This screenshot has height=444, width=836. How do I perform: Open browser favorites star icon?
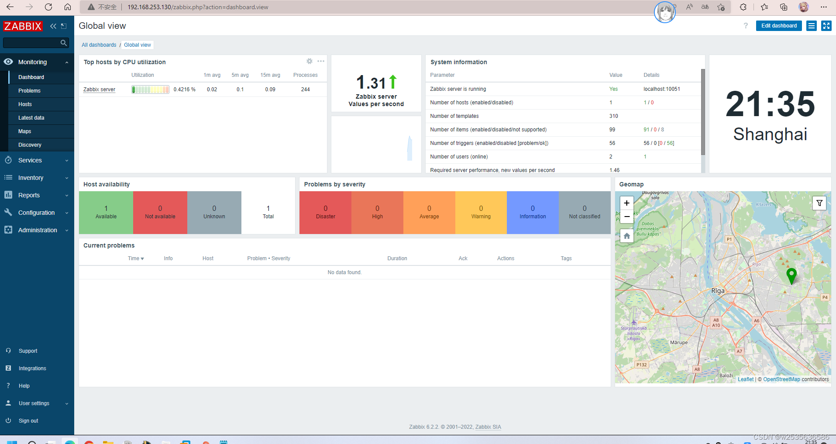764,7
